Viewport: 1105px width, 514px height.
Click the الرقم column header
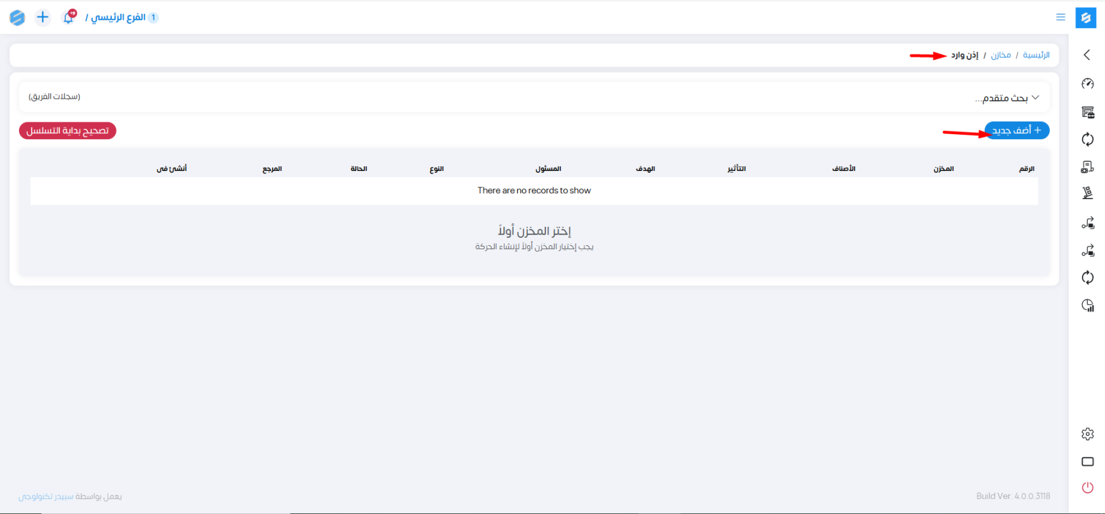coord(1026,169)
